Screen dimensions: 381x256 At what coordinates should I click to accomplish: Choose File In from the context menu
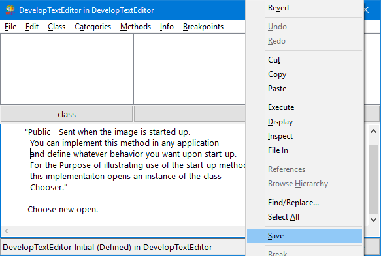(x=305, y=150)
